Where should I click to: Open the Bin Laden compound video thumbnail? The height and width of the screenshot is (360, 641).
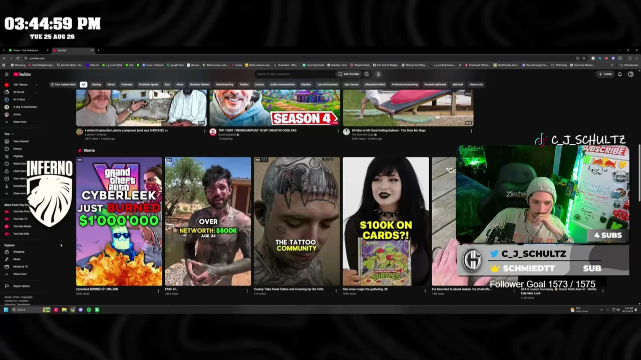[x=141, y=108]
